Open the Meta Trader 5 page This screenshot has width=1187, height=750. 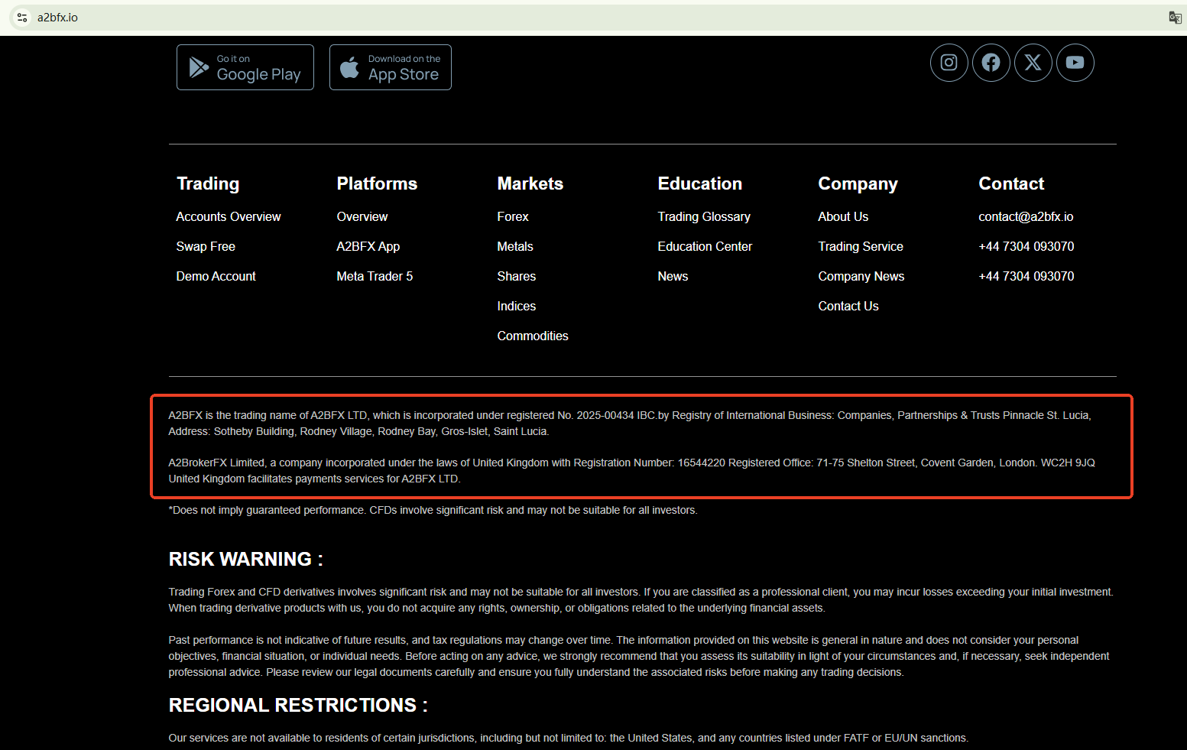(x=375, y=277)
